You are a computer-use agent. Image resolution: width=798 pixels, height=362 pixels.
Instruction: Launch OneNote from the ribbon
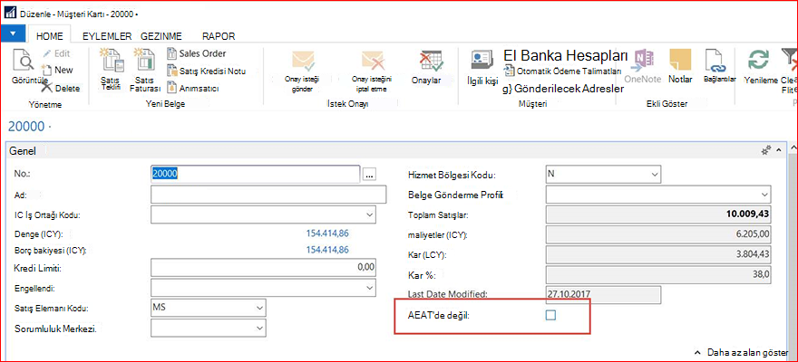(642, 61)
